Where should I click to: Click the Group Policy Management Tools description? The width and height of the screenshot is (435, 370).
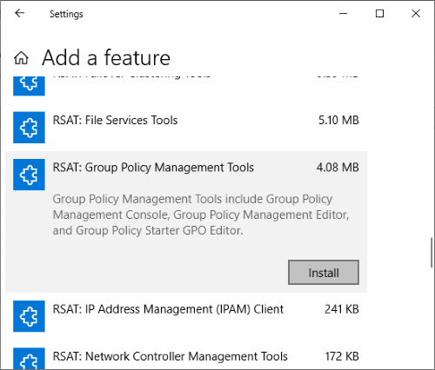[x=201, y=215]
